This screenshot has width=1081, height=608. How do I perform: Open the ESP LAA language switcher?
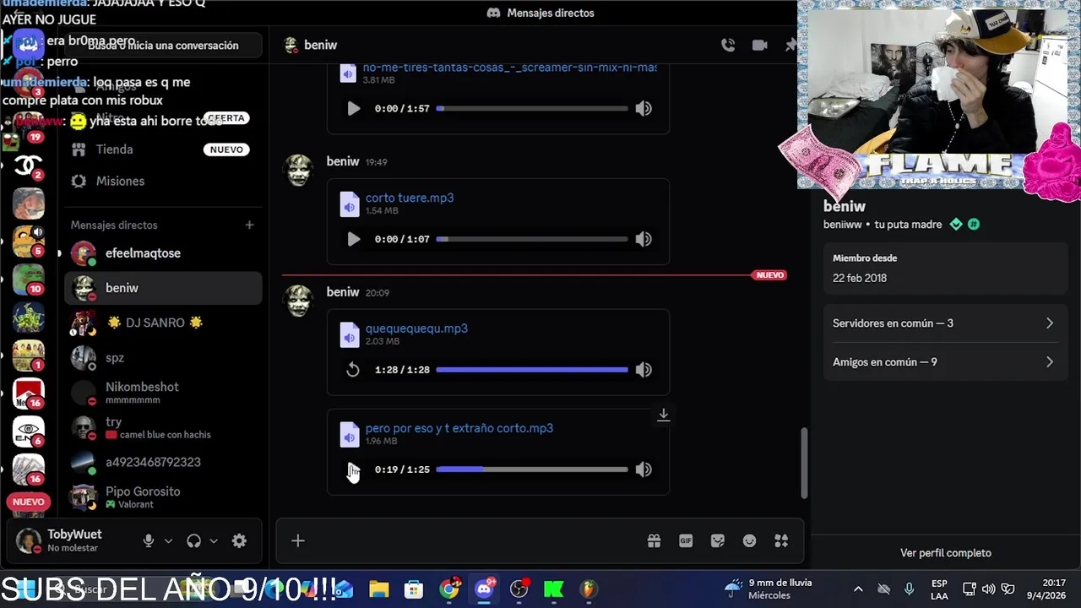click(939, 589)
